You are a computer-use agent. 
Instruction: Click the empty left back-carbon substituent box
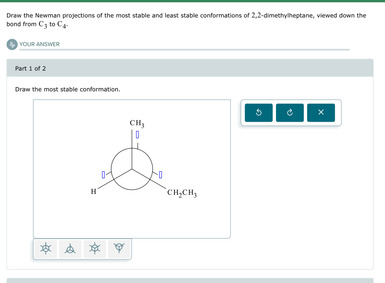click(x=103, y=175)
